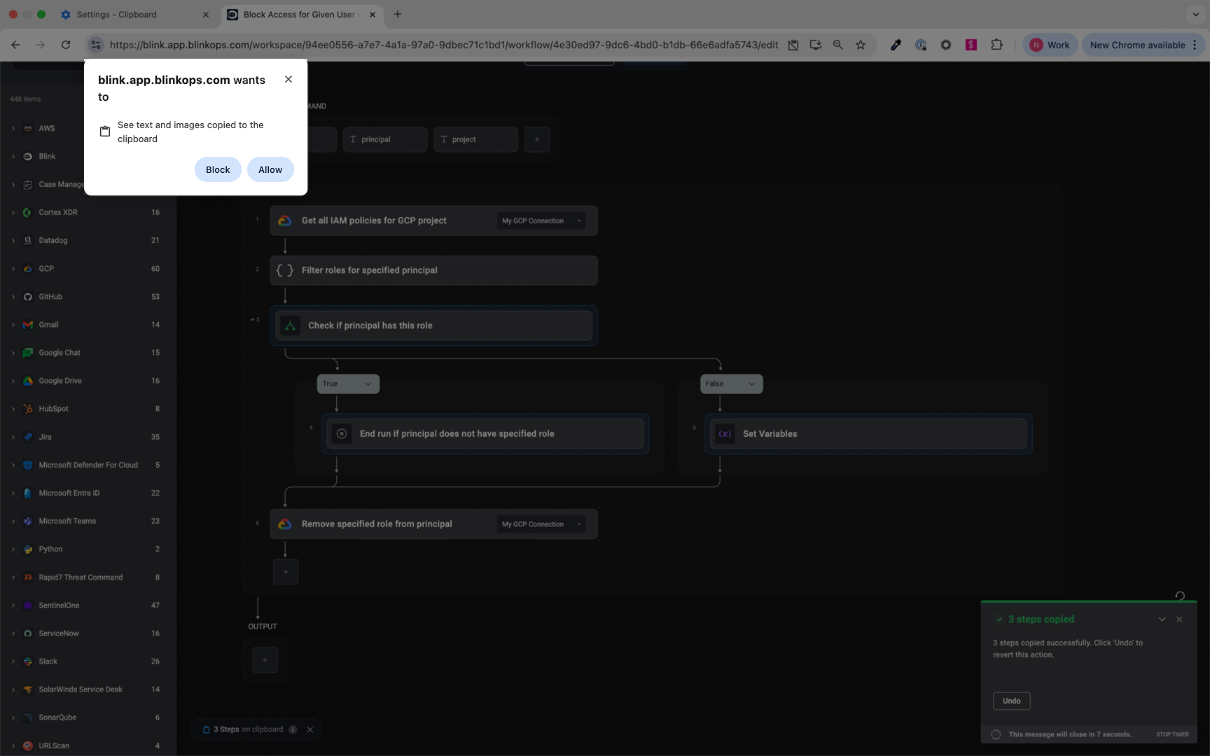
Task: Click GCP icon on Remove specified role step
Action: (x=285, y=524)
